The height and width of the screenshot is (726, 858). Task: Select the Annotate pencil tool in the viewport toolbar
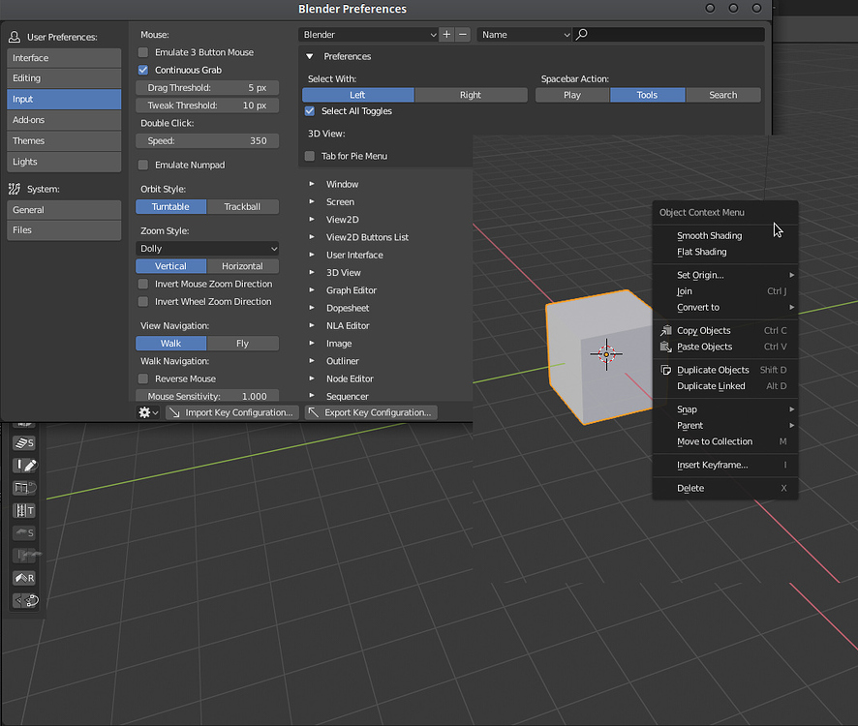pos(24,465)
